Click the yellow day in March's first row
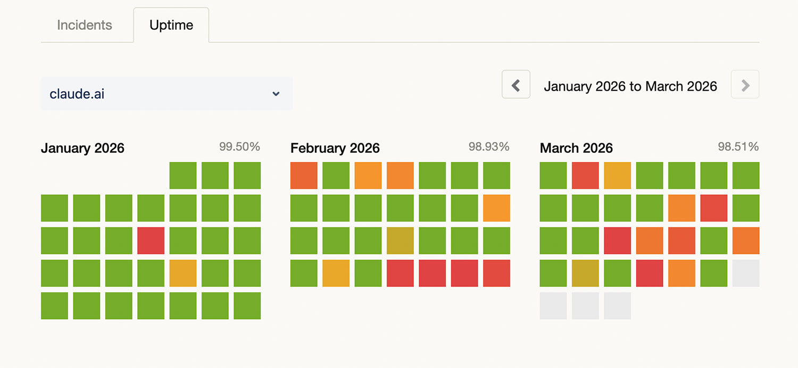This screenshot has height=368, width=798. click(x=618, y=176)
